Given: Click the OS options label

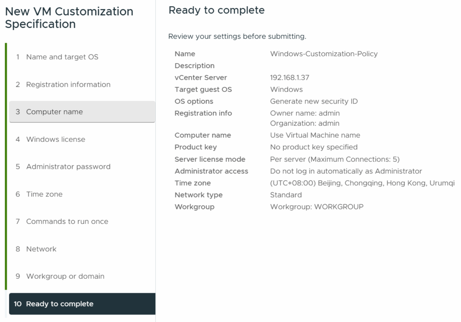Looking at the screenshot, I should (x=194, y=101).
